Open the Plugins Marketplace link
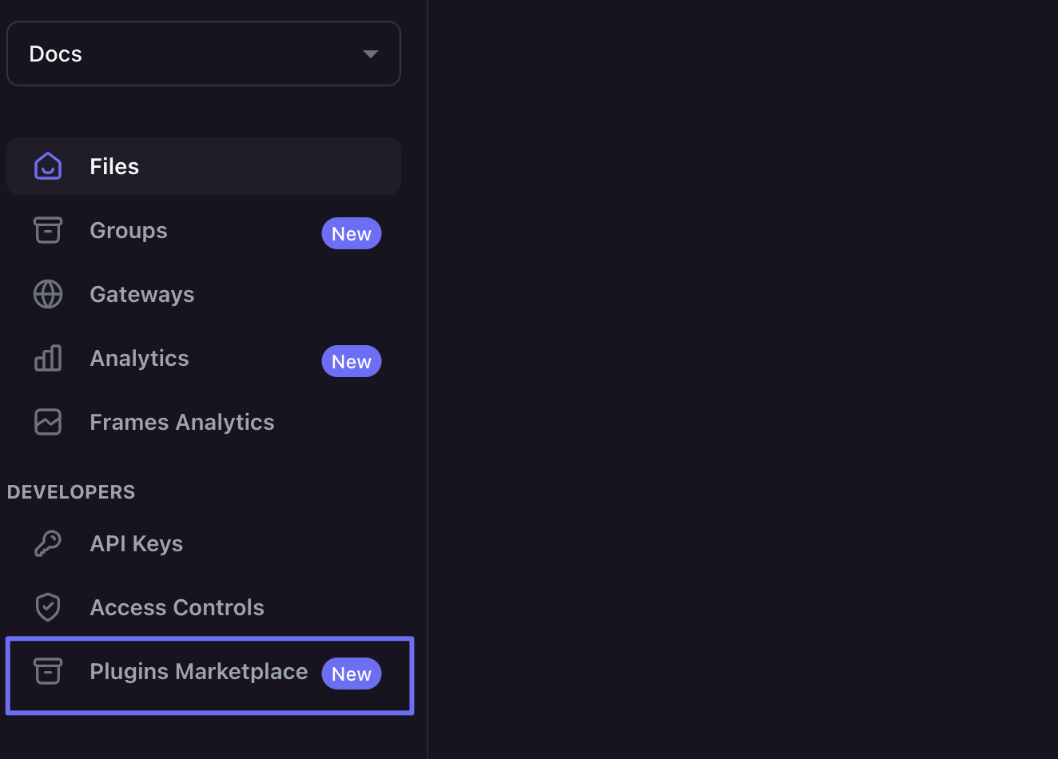Screen dimensions: 1058x759 point(199,671)
